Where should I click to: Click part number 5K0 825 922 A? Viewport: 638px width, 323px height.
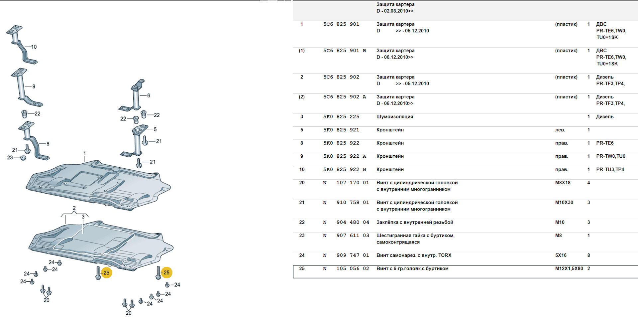point(345,156)
